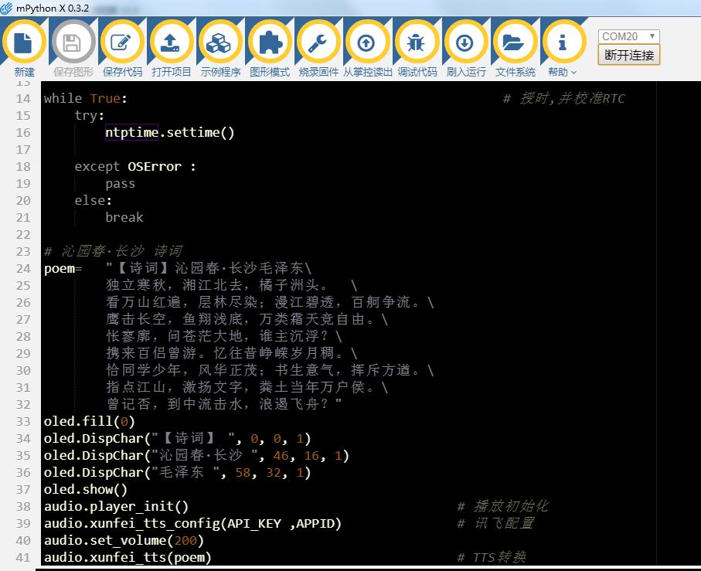Debug code with 调试代码 bug icon
701x571 pixels.
pos(417,42)
